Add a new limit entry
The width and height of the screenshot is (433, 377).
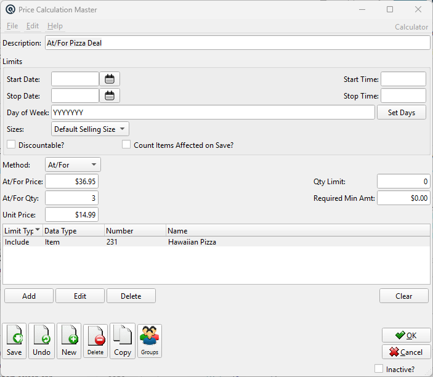click(x=29, y=296)
